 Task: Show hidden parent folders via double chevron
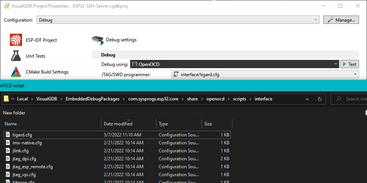point(13,99)
